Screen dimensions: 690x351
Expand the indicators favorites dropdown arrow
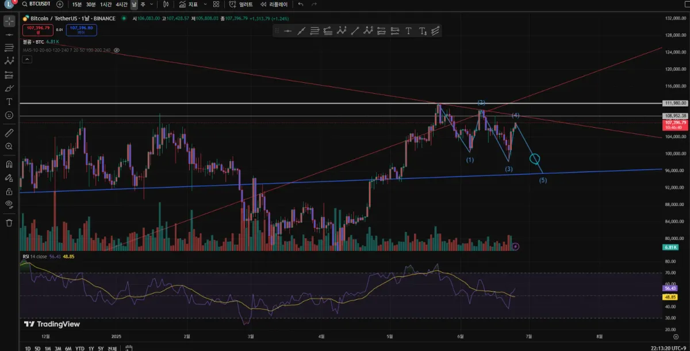[x=205, y=4]
